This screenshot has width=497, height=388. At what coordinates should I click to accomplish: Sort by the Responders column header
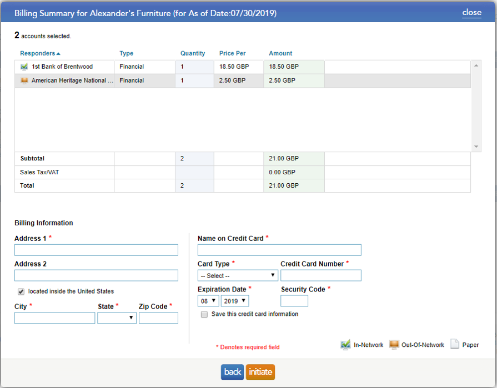[x=39, y=53]
